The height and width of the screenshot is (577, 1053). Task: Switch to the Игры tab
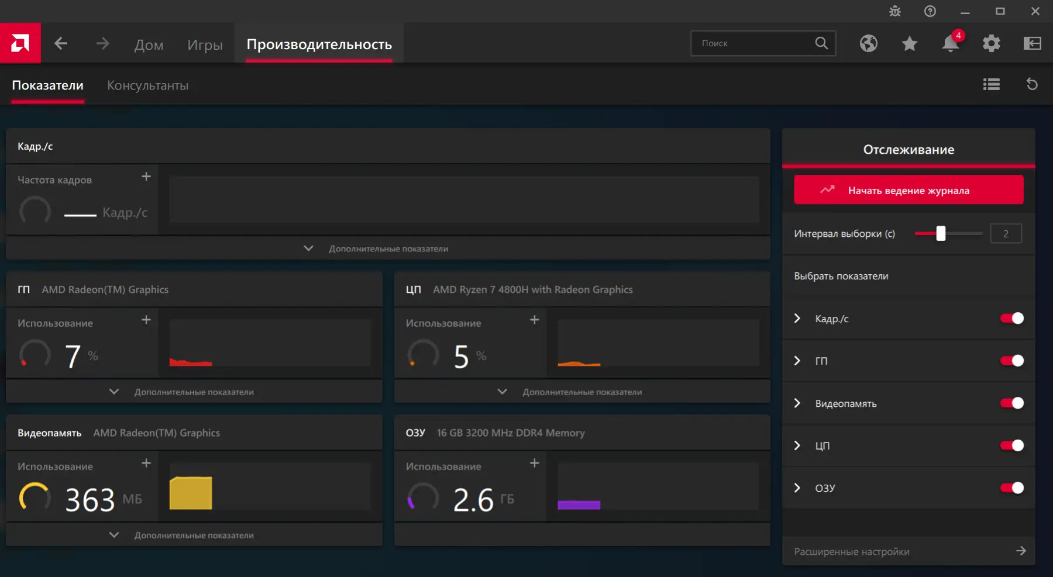[x=205, y=44]
